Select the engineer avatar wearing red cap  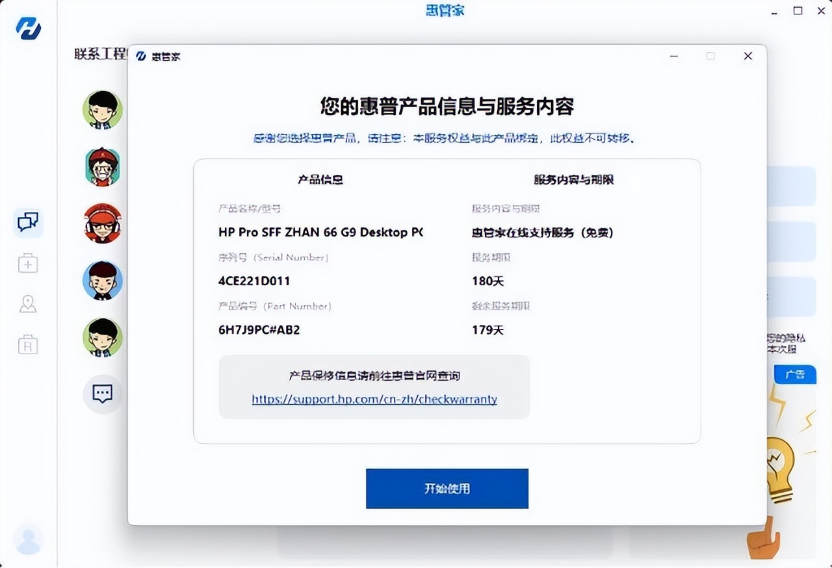point(103,167)
